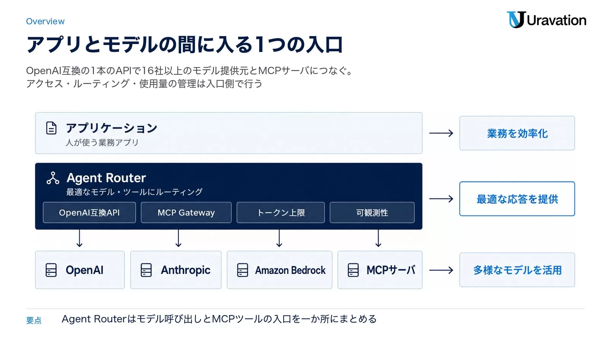Click the 多様なモデルを活用 box
The height and width of the screenshot is (342, 609).
[x=517, y=270]
